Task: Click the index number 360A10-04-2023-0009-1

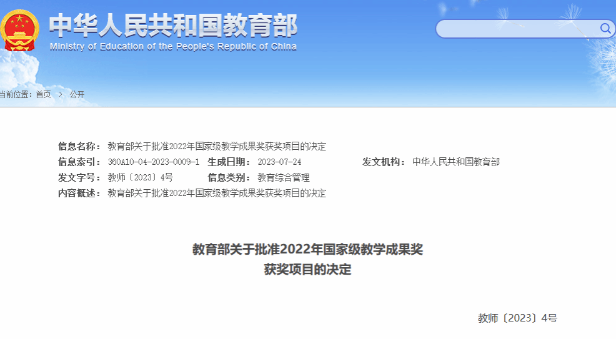Action: click(x=154, y=162)
